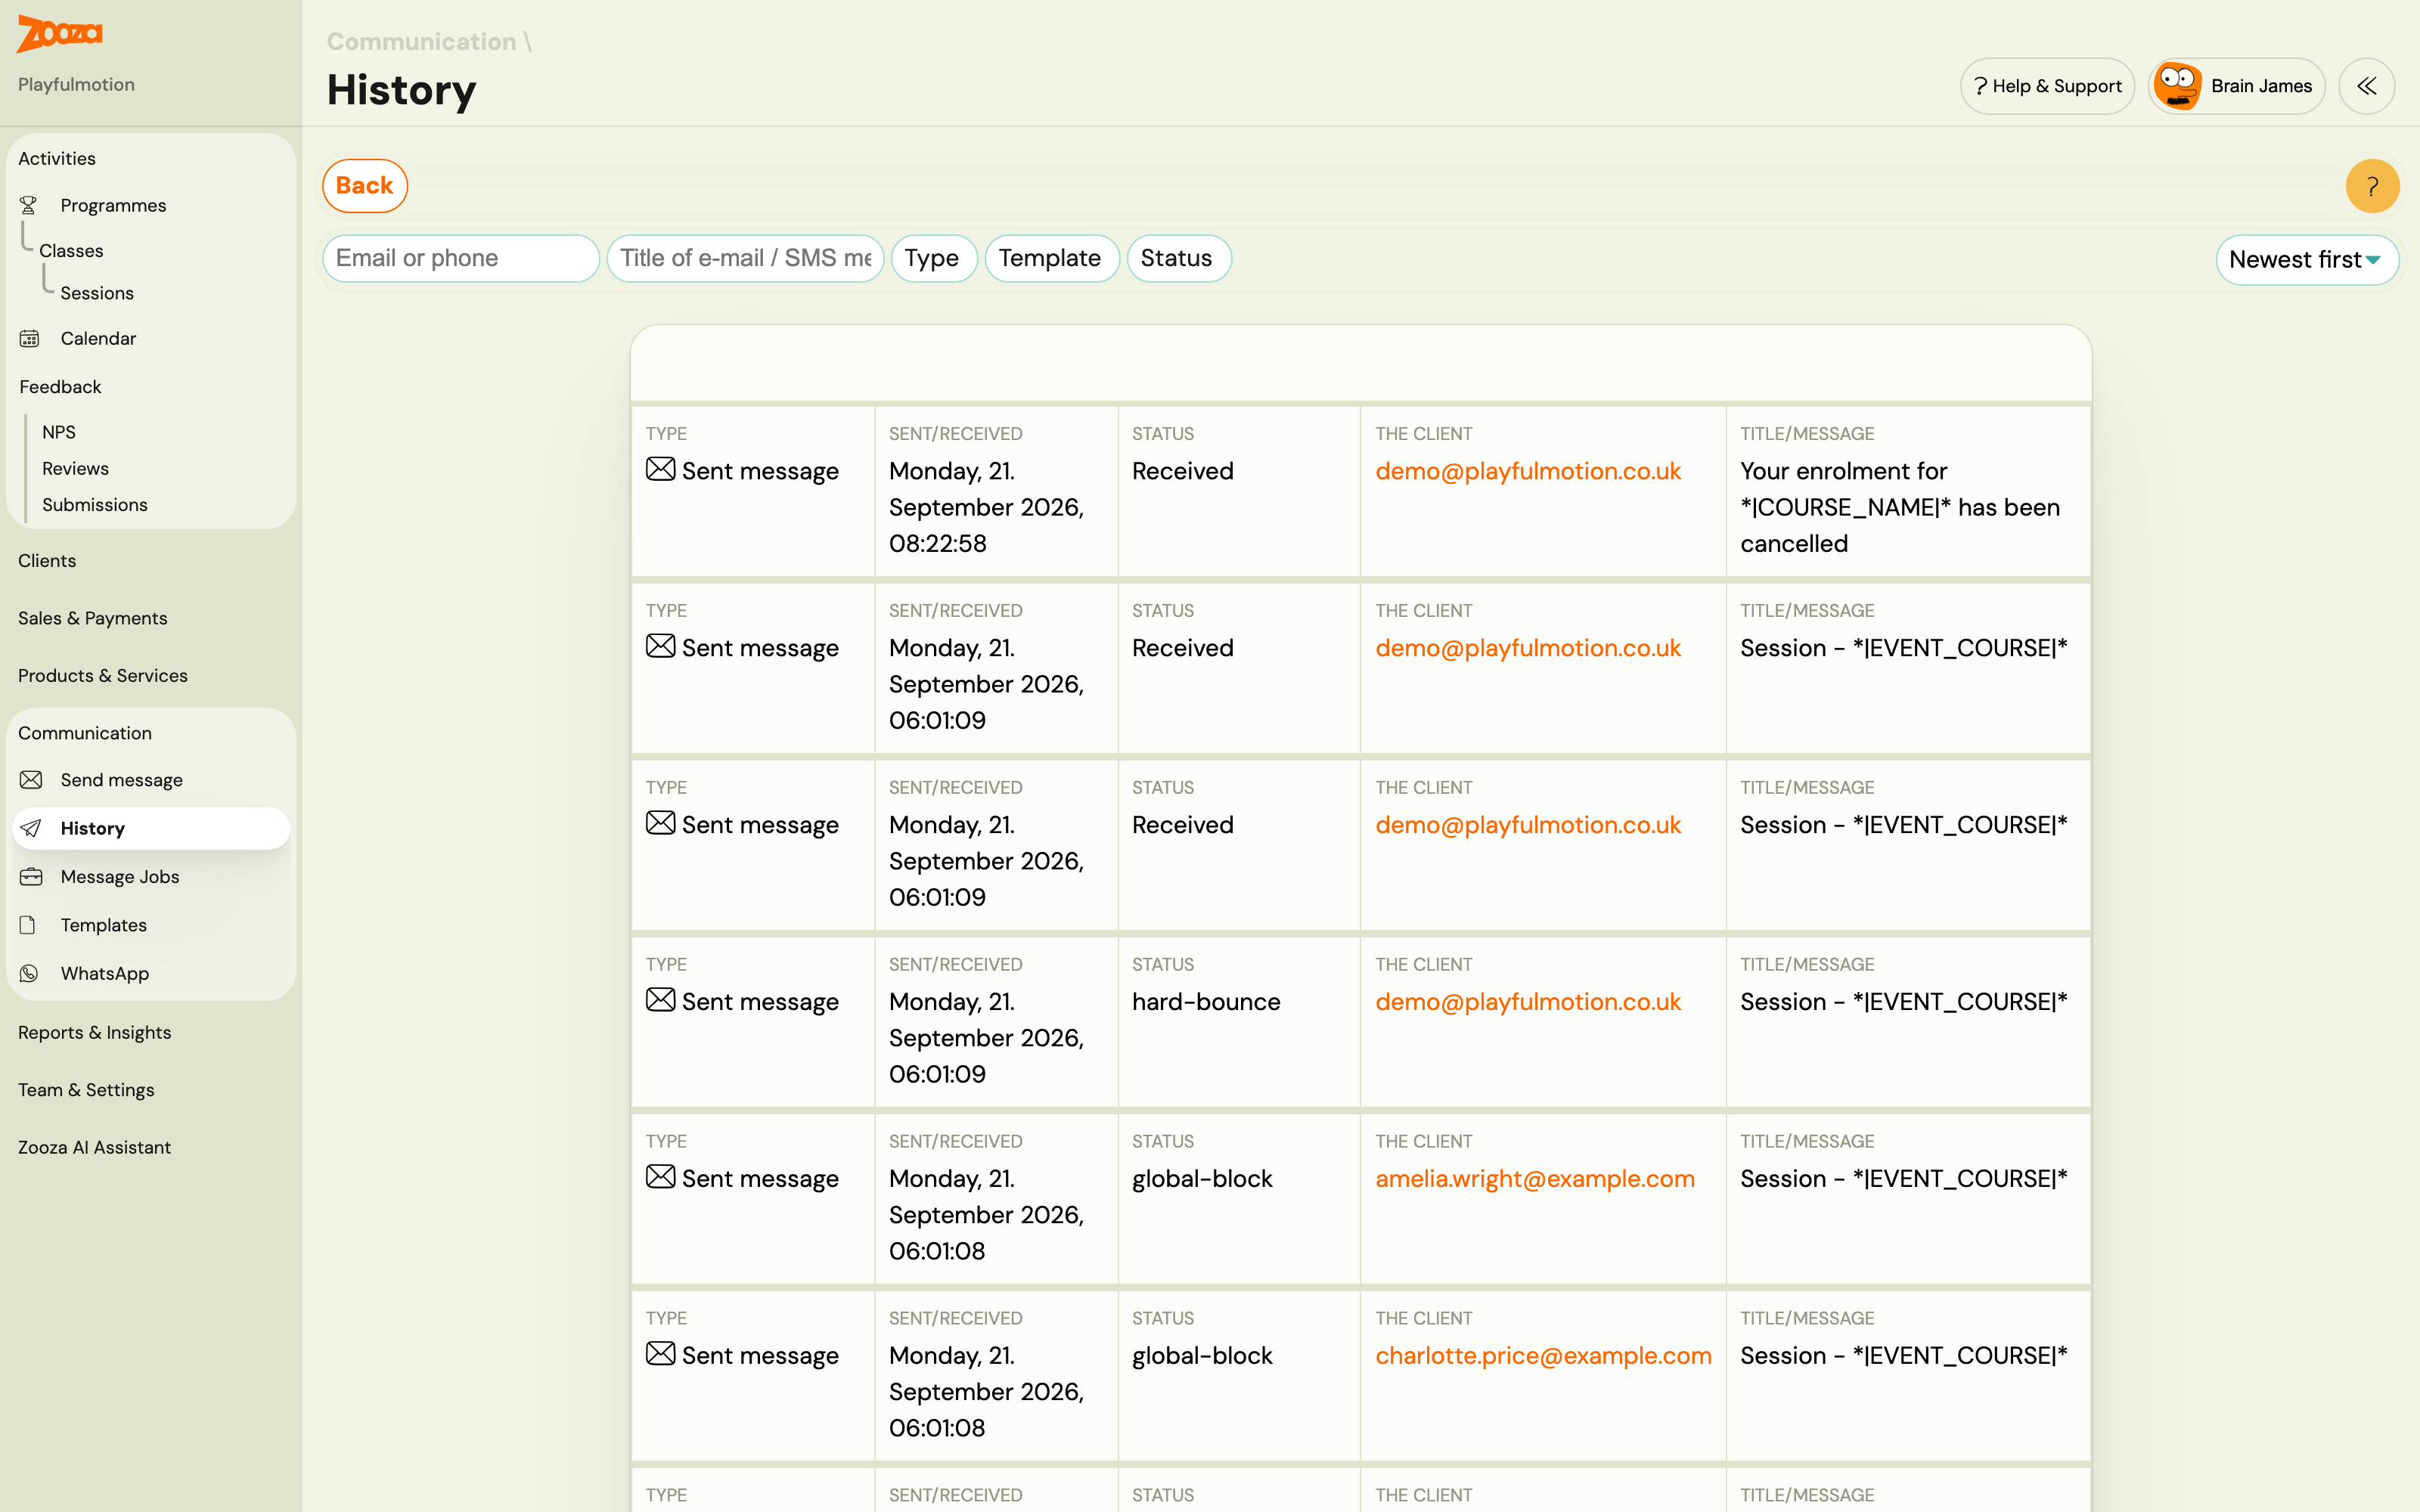Click envelope icon in charlotte.price row
2420x1512 pixels.
tap(660, 1354)
